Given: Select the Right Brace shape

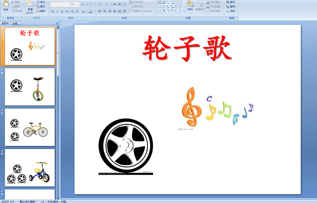Looking at the screenshot, I should pyautogui.click(x=180, y=10).
